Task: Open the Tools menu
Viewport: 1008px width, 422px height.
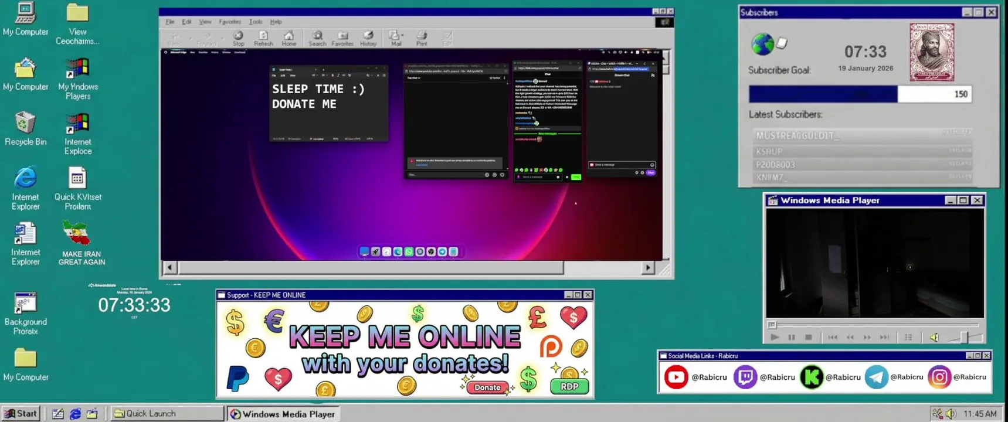Action: pyautogui.click(x=255, y=22)
